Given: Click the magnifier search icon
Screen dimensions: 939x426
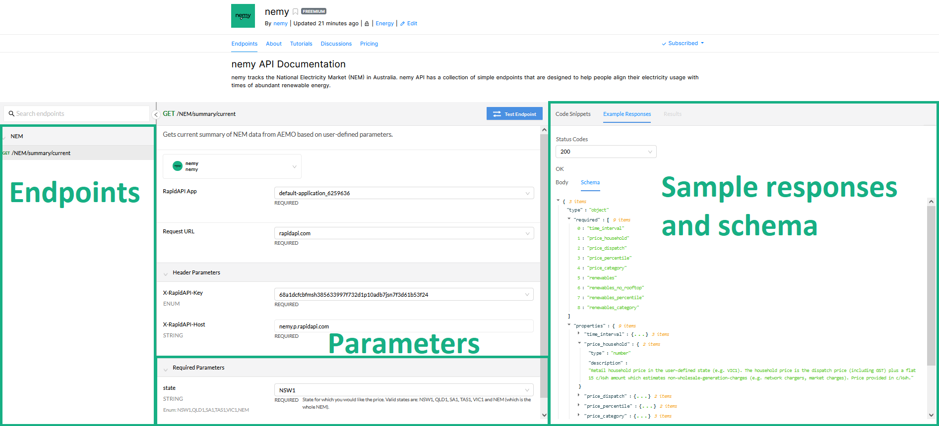Looking at the screenshot, I should pos(11,113).
